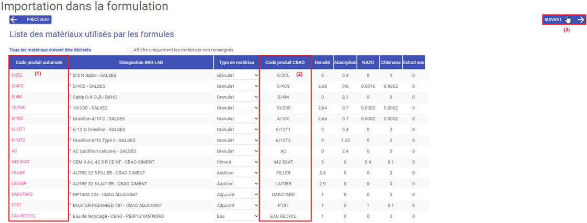Click density value 2.8 in FILLER row

tap(322, 172)
